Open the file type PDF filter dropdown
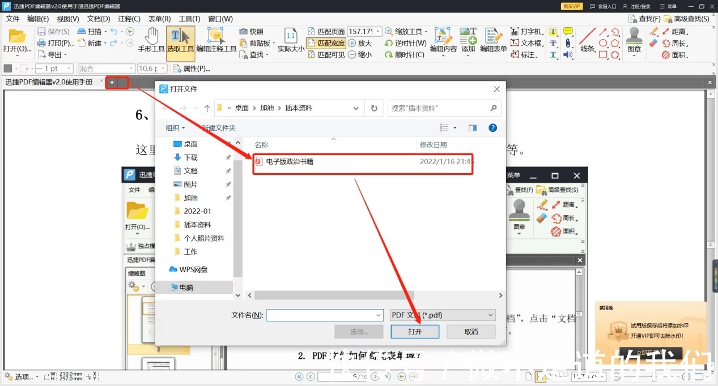718x386 pixels. pos(443,315)
